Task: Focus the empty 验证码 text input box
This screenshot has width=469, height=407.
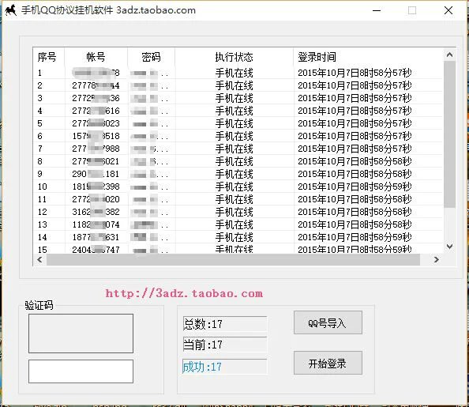Action: [81, 371]
